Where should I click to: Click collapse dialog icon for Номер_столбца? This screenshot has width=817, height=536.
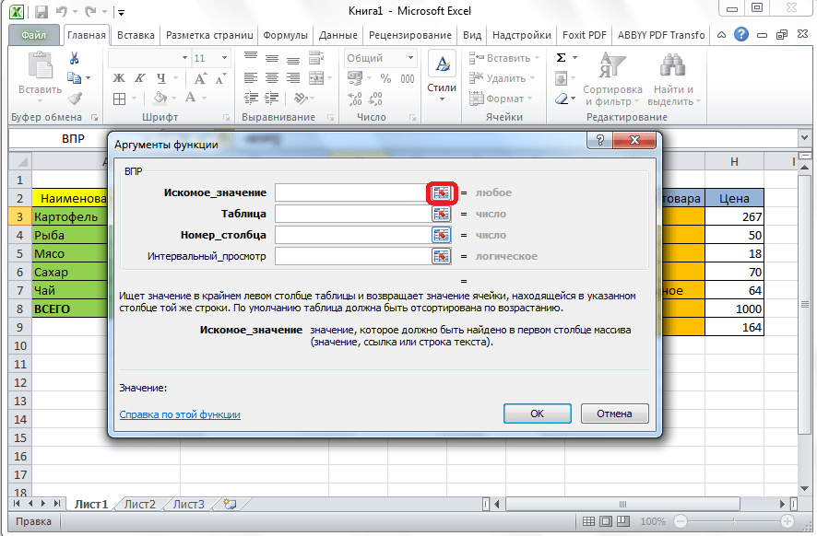pyautogui.click(x=442, y=235)
